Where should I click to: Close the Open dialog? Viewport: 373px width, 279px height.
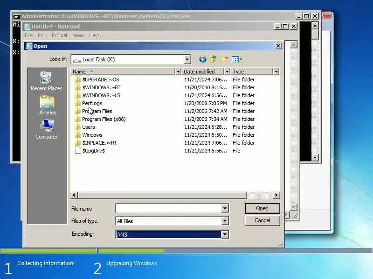(278, 46)
